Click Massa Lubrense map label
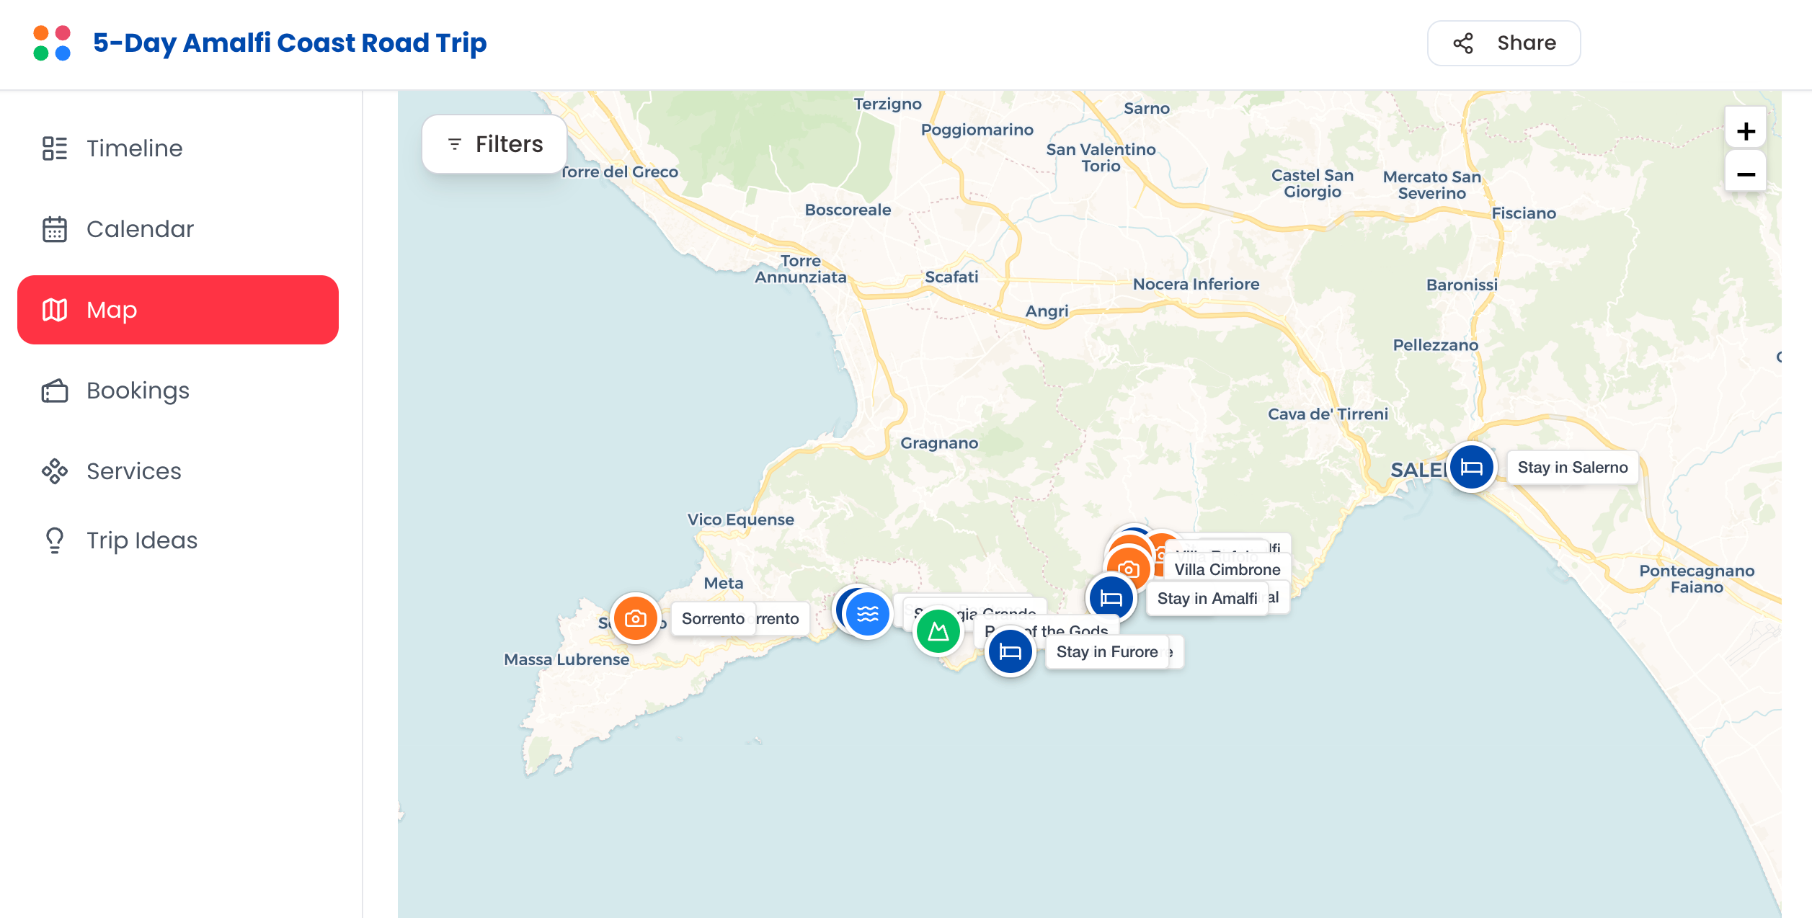 point(567,659)
